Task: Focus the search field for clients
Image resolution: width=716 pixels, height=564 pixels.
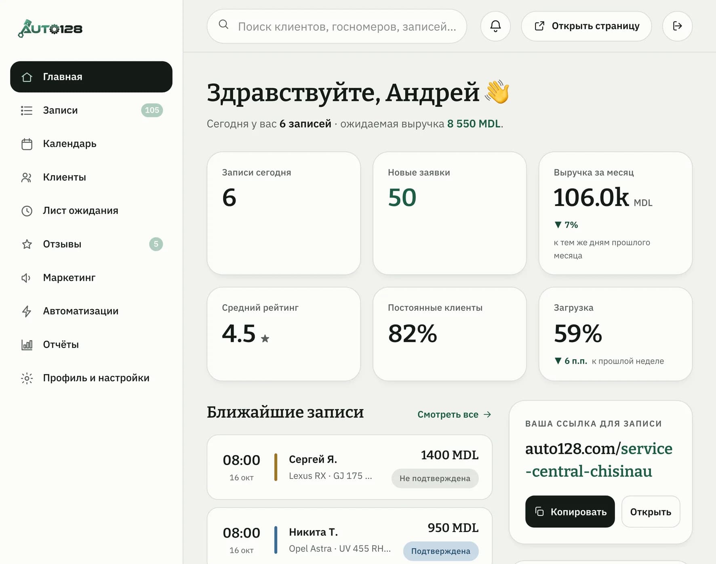Action: (337, 26)
